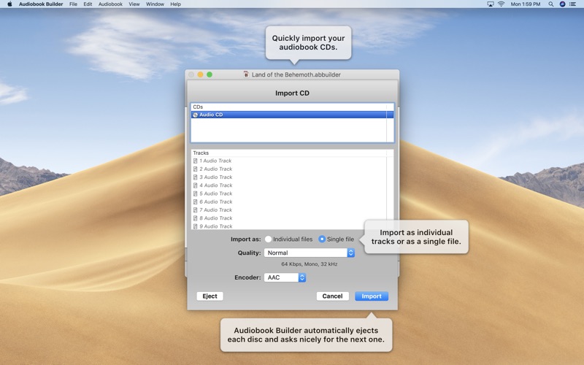This screenshot has width=584, height=365.
Task: Select 5 Audio Track row
Action: 293,193
